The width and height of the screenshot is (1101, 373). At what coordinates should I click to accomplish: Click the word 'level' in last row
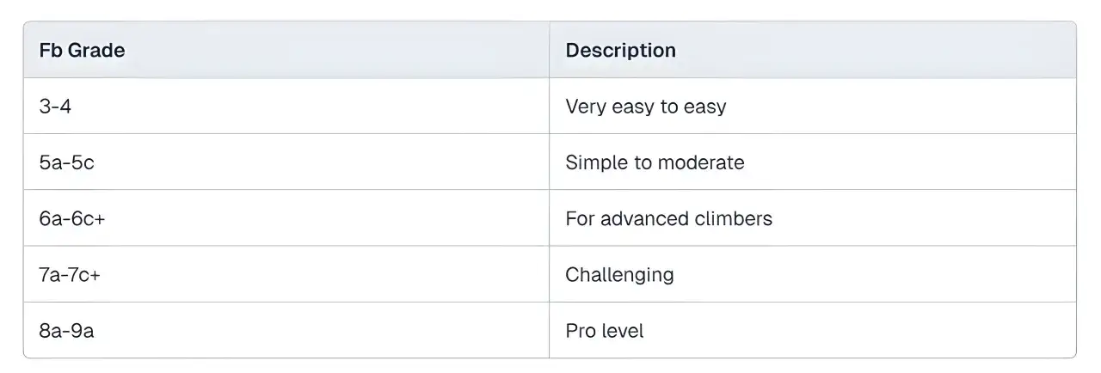tap(621, 331)
